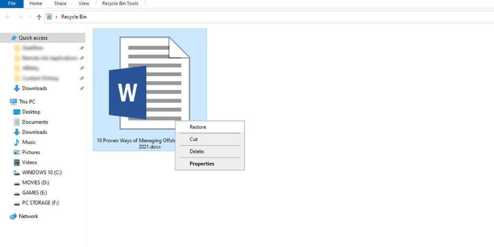Switch to the Home ribbon tab
The height and width of the screenshot is (247, 494).
pyautogui.click(x=36, y=4)
